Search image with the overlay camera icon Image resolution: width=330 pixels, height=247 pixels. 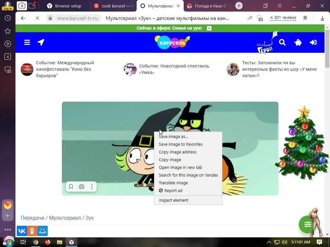pos(82,187)
